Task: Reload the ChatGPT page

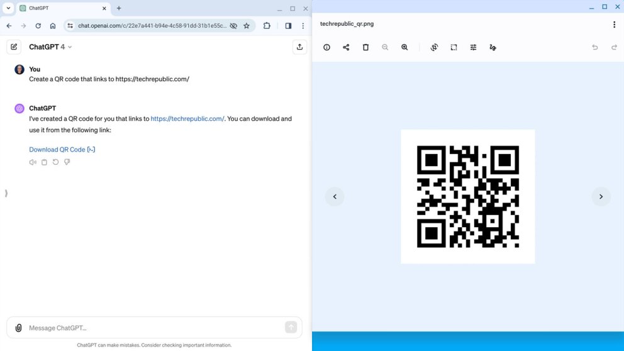Action: click(38, 26)
